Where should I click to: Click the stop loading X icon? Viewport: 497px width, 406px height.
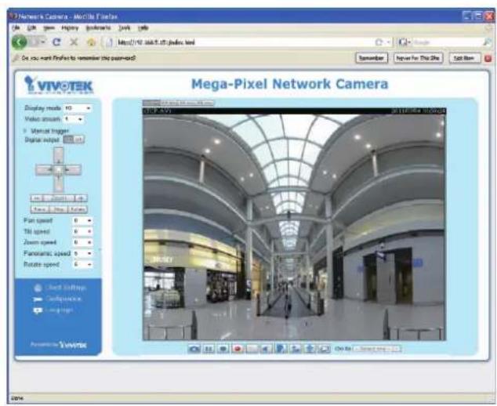(74, 42)
